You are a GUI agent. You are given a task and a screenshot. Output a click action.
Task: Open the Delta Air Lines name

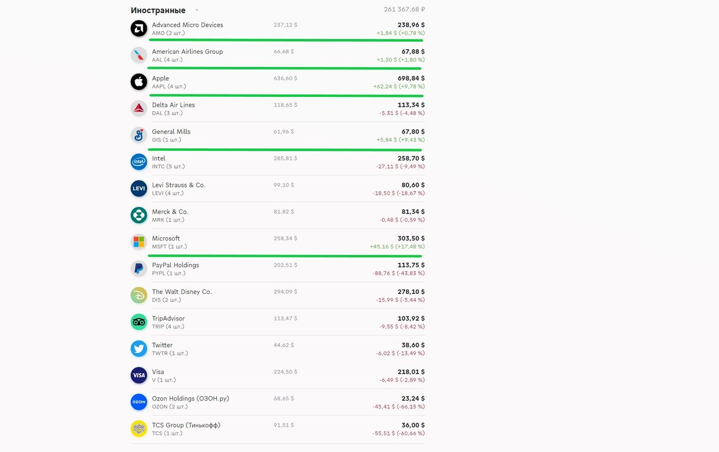173,105
